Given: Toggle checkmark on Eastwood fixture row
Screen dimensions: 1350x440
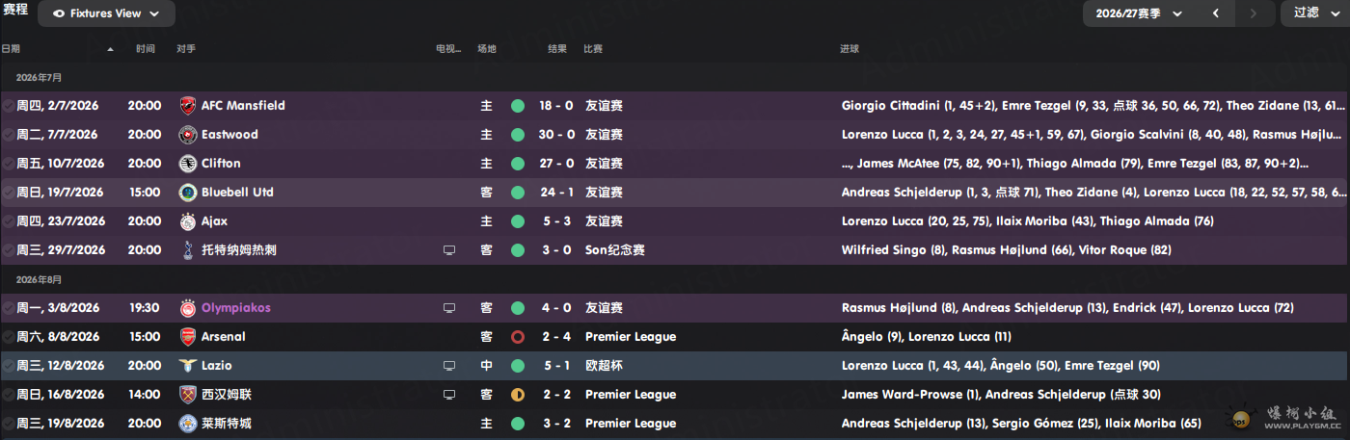Looking at the screenshot, I should coord(8,135).
